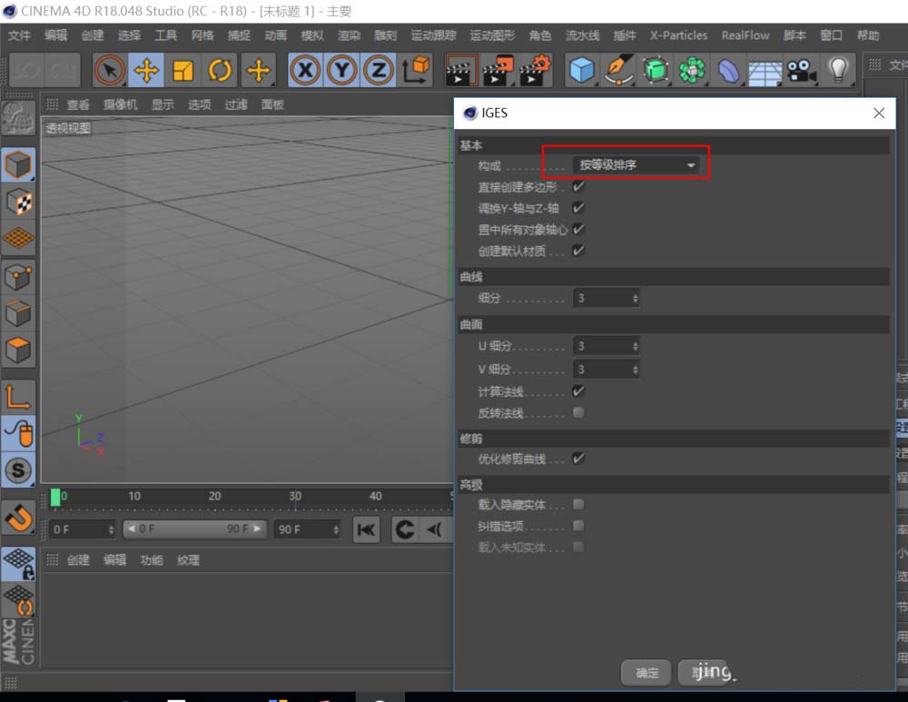Open the 窗口 menu

832,35
